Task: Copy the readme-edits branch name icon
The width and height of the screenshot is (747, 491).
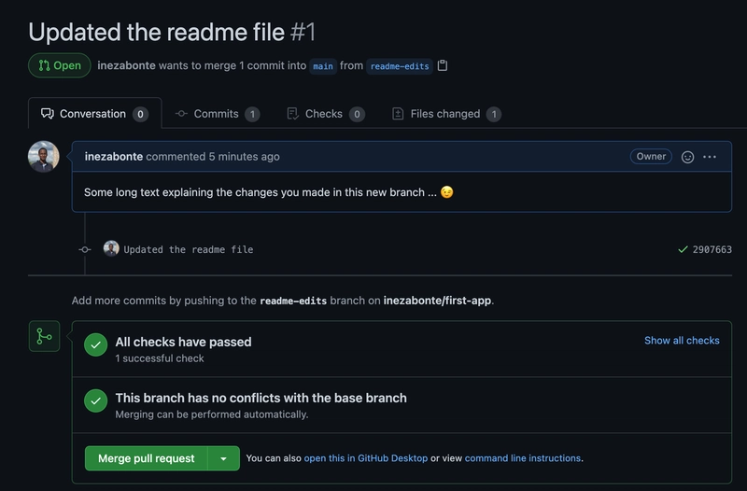Action: tap(443, 65)
